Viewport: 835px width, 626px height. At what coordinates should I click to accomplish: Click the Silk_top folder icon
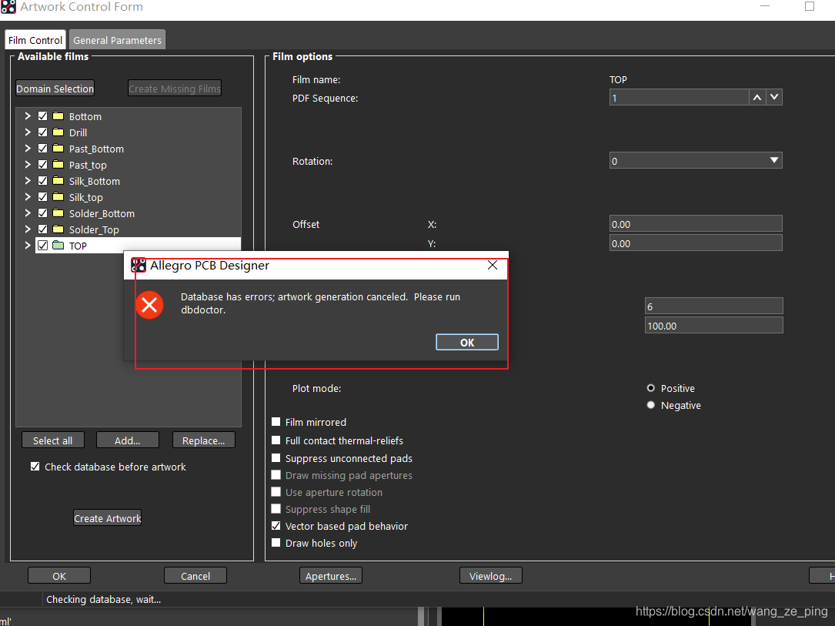(58, 197)
